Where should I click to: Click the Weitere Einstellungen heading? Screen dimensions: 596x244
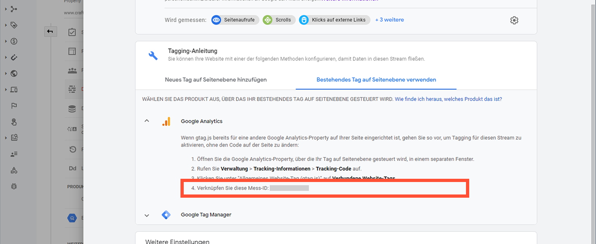177,241
